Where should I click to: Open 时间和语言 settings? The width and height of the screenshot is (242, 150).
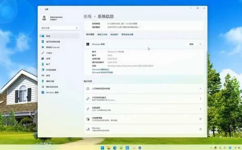click(59, 70)
